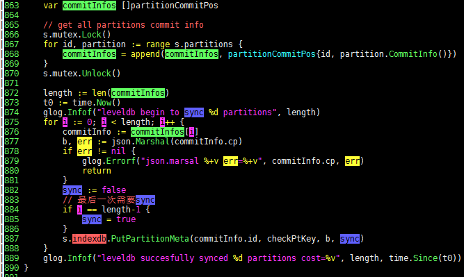Click the Chinese comment '最后一次需要sync' on line 883
The image size is (464, 277).
click(116, 200)
